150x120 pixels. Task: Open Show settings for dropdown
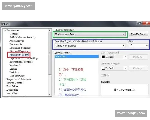[90, 34]
